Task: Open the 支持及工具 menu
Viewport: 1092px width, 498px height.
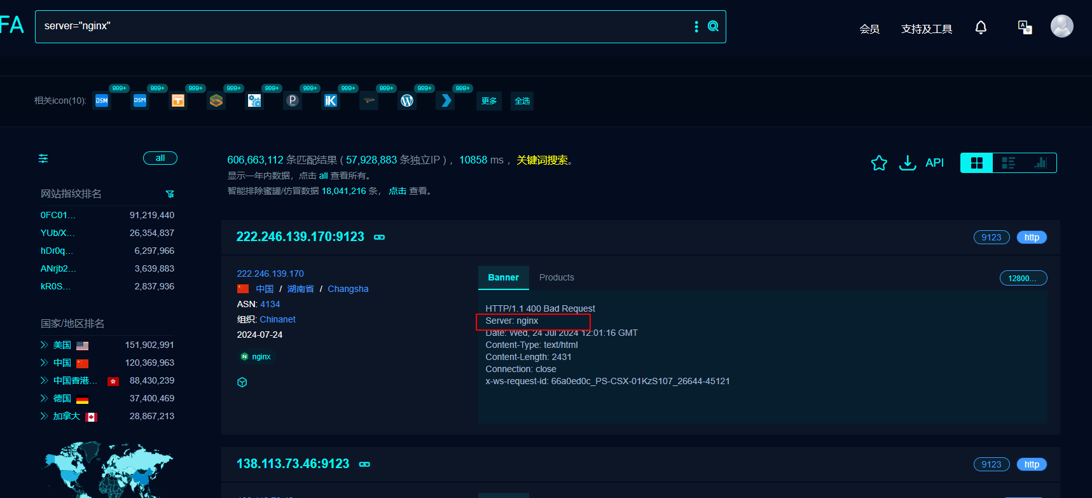Action: pyautogui.click(x=927, y=29)
